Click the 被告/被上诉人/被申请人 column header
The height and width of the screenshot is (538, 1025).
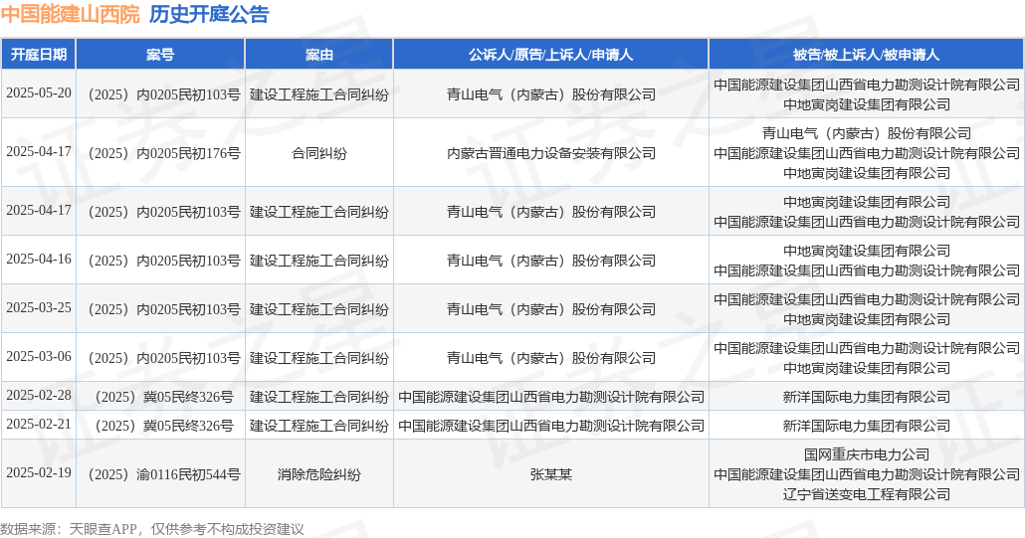click(866, 54)
